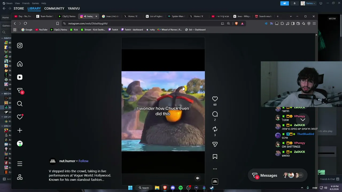Open the Meta apps grid icon
Screen dimensions: 342x192
(20, 177)
